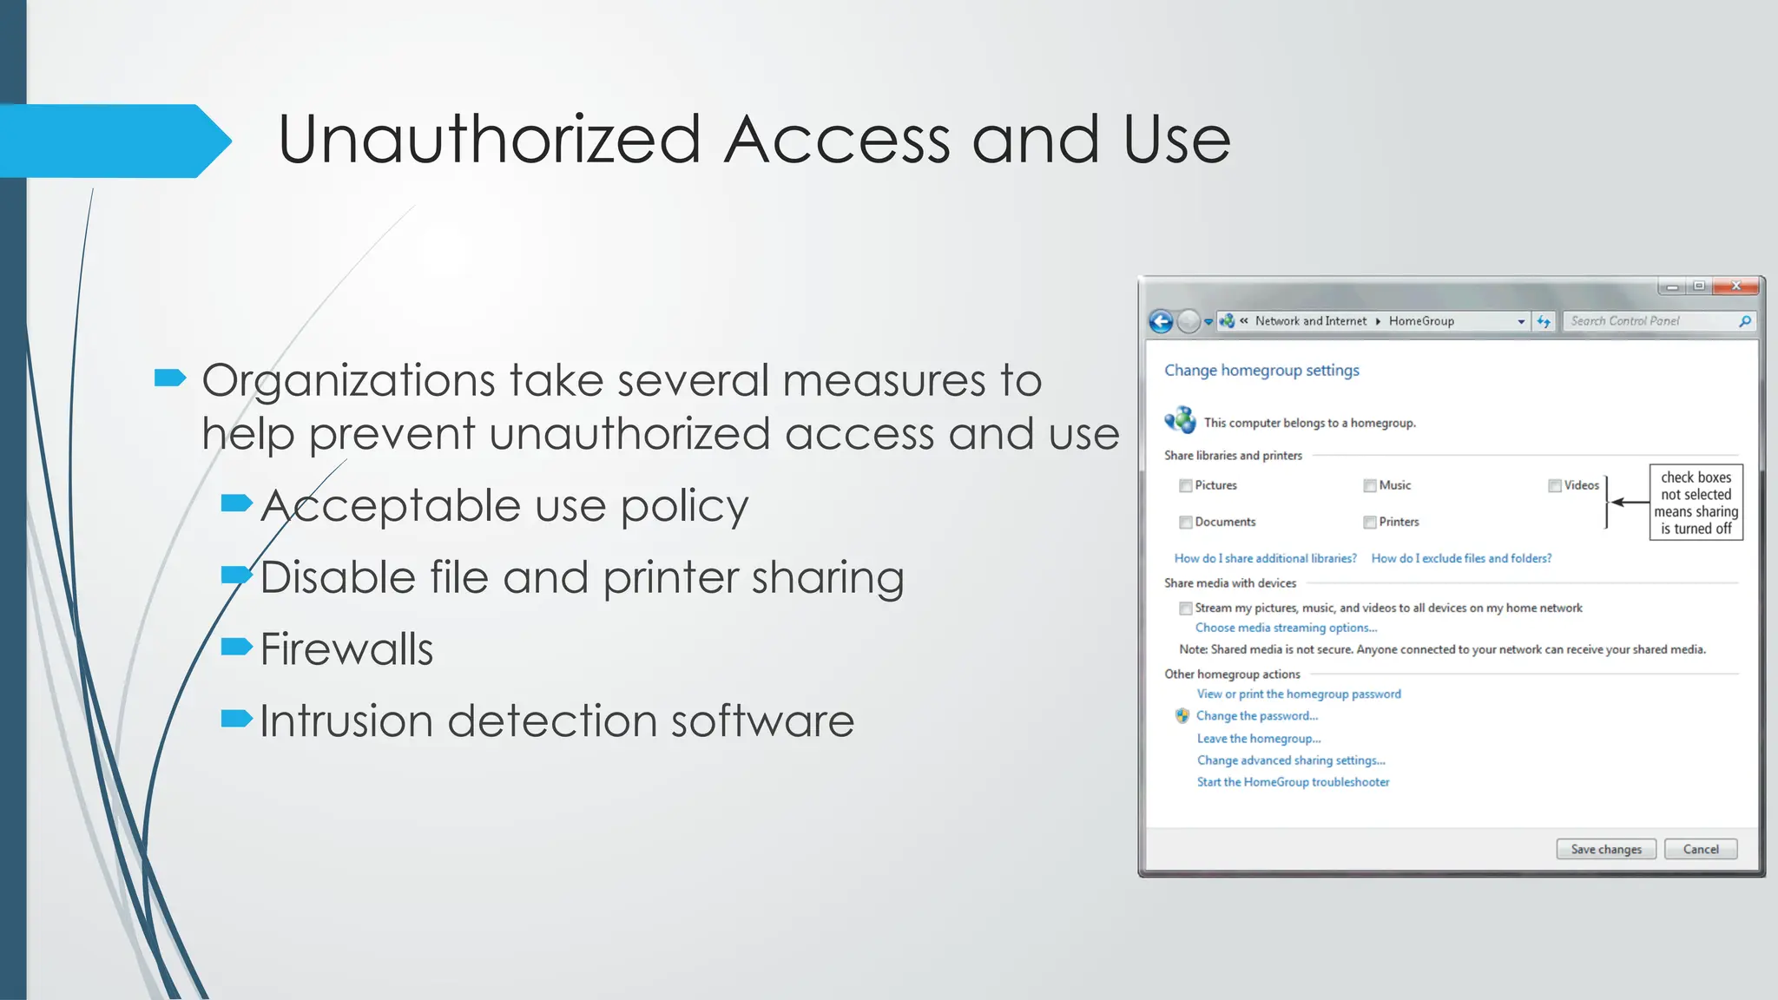Click the network icon in address bar
Viewport: 1778px width, 1000px height.
pos(1227,321)
